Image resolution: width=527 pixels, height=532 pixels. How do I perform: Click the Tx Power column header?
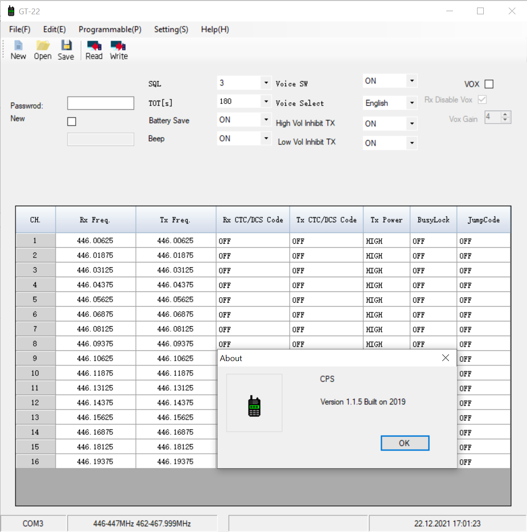(x=387, y=220)
